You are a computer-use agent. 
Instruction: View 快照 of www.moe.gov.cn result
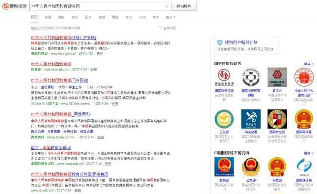coord(100,54)
